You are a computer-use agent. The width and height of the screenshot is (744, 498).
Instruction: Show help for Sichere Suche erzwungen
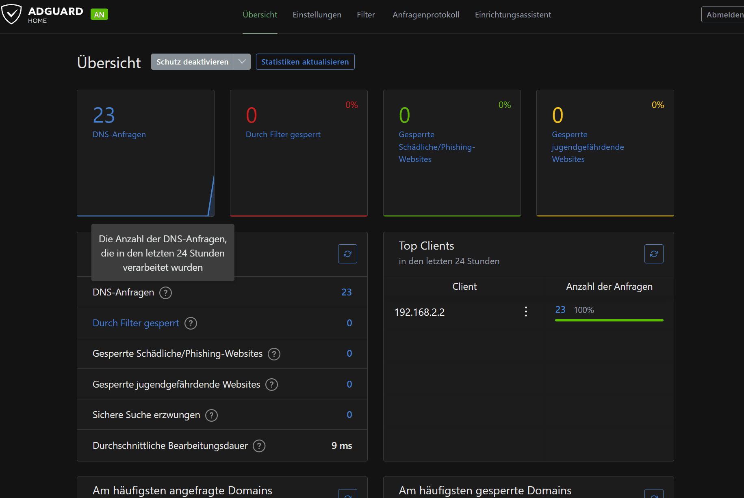tap(211, 415)
